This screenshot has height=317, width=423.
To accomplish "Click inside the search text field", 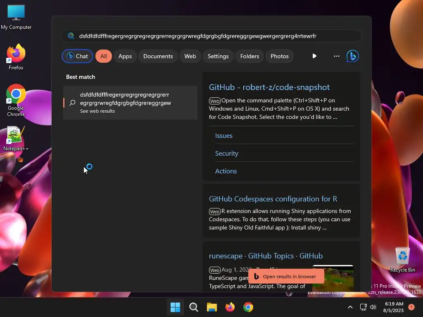I will [211, 36].
